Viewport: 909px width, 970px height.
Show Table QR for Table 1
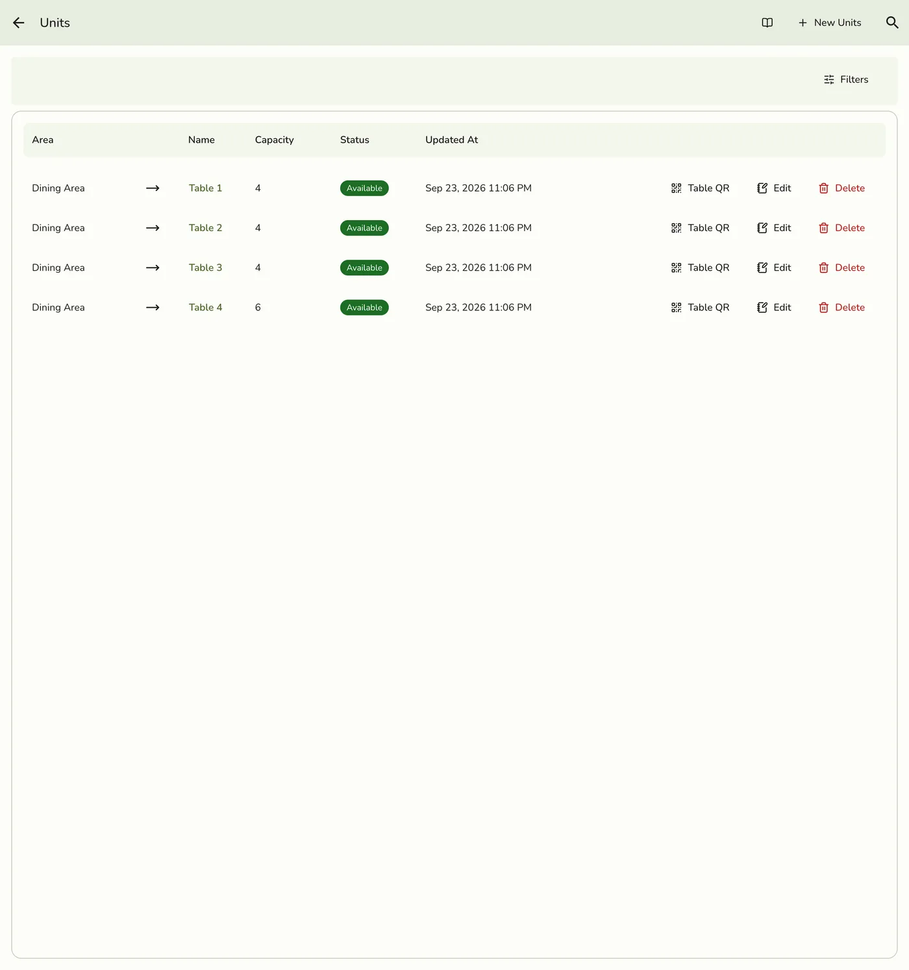(700, 188)
